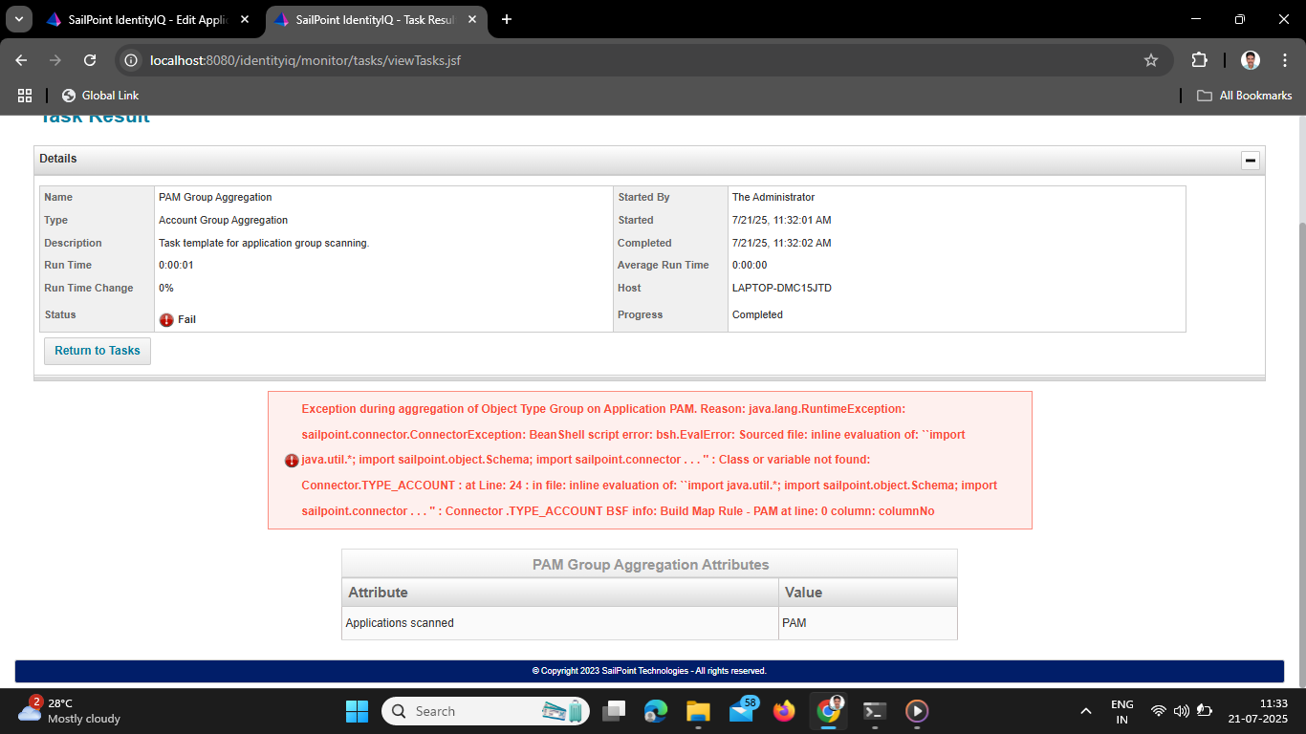
Task: Open a new browser tab
Action: tap(507, 19)
